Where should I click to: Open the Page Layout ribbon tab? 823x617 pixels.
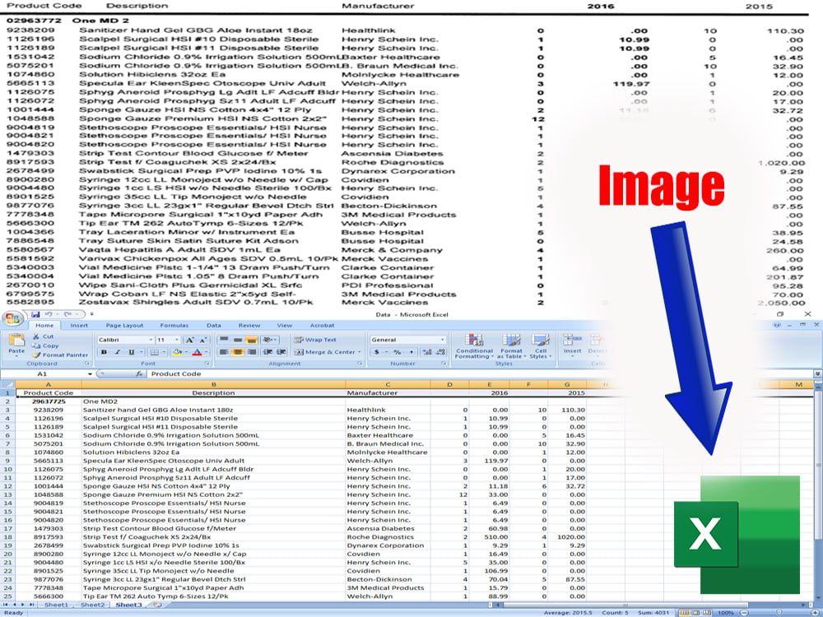point(124,325)
